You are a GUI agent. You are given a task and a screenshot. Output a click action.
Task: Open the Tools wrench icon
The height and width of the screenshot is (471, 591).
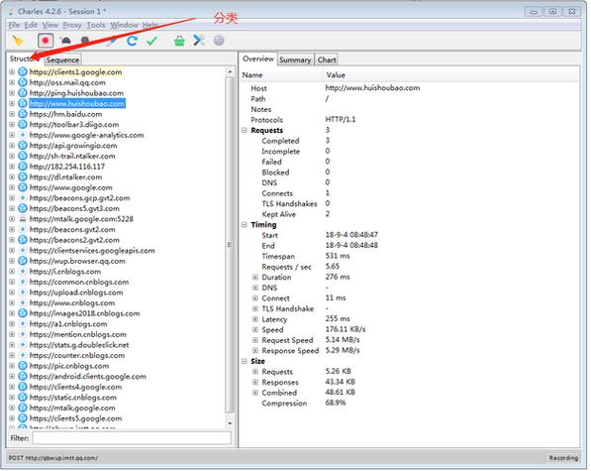tap(199, 41)
